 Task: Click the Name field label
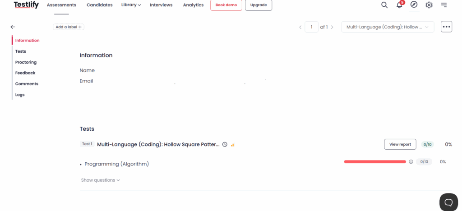(x=87, y=70)
